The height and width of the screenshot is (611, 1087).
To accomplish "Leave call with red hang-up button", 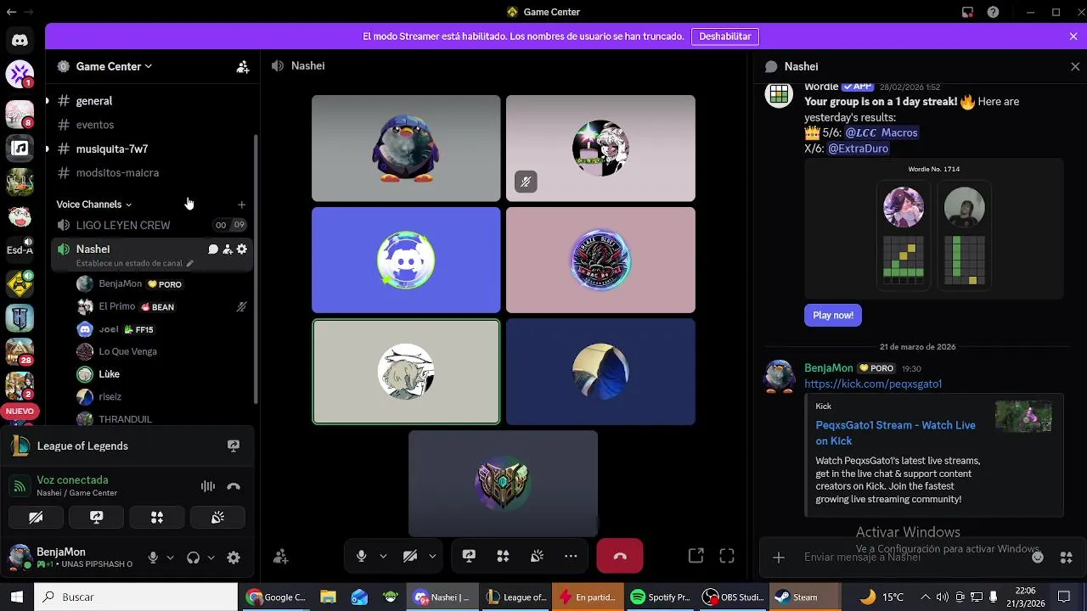I will point(620,557).
